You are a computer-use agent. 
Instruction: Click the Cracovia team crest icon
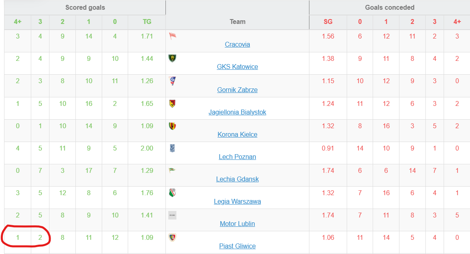pos(172,36)
